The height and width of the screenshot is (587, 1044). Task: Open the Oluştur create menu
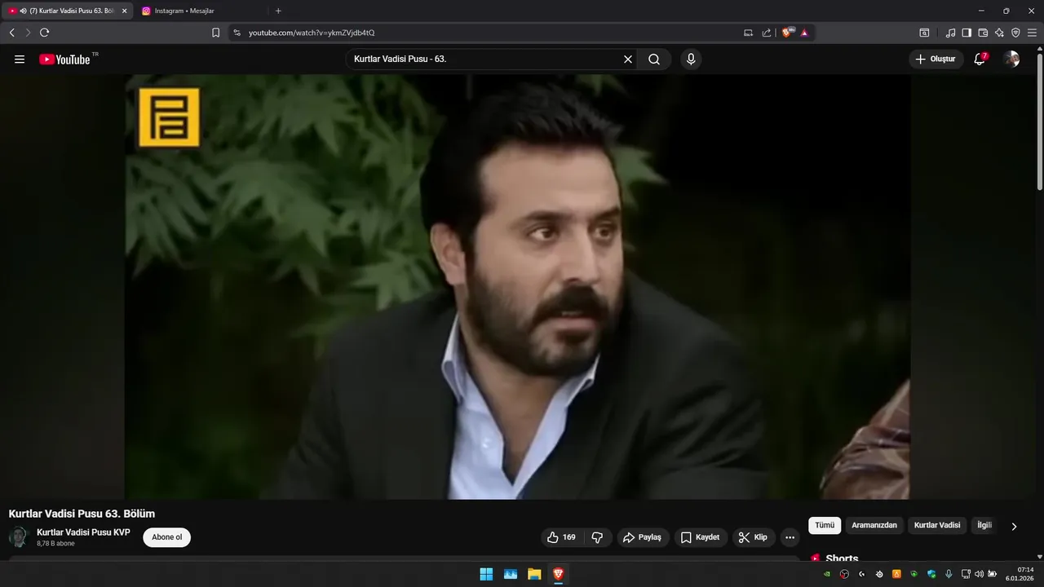pos(936,60)
